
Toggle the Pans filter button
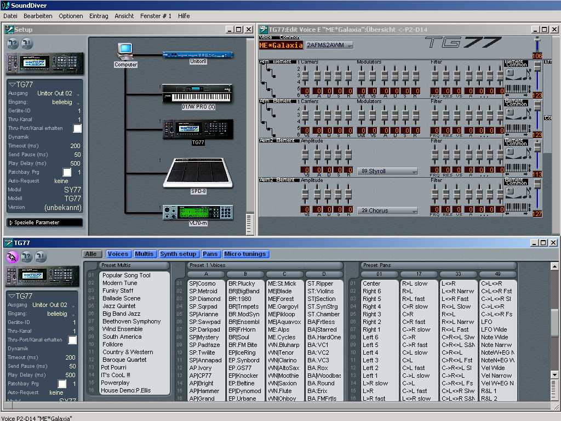[x=210, y=254]
